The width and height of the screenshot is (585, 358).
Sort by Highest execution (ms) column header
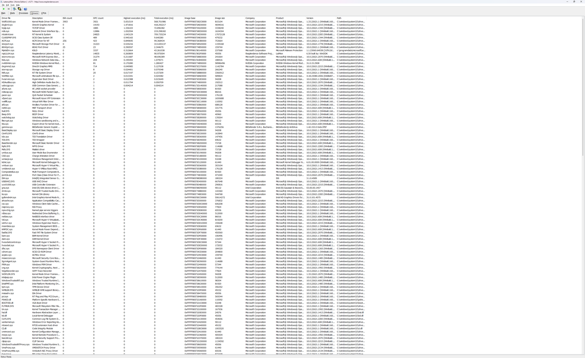[x=134, y=18]
